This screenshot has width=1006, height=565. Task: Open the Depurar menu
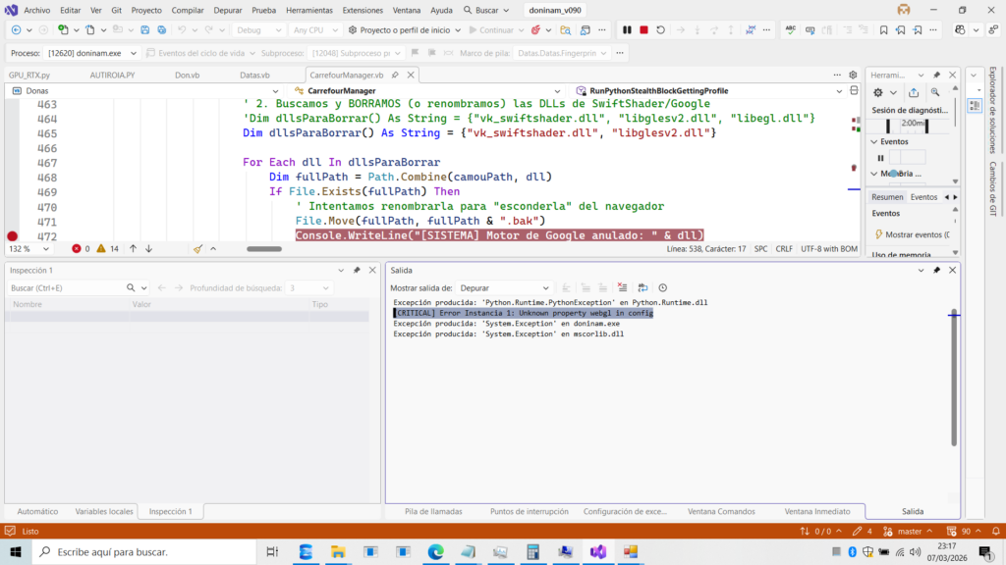(226, 10)
